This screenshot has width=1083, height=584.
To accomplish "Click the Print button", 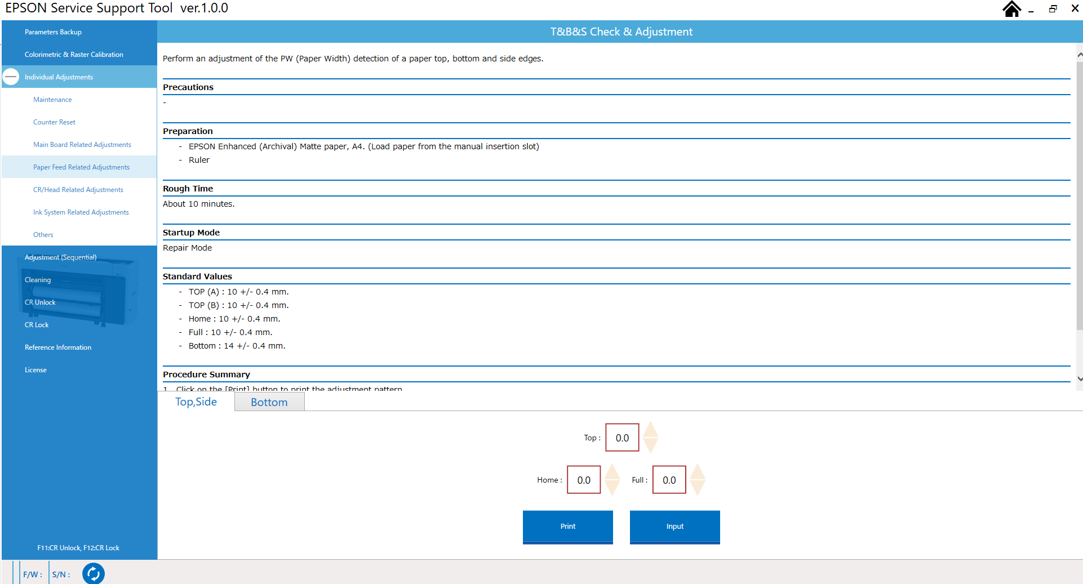I will click(567, 527).
